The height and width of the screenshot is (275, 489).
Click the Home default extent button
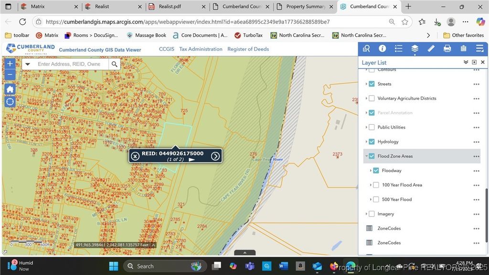pyautogui.click(x=10, y=89)
